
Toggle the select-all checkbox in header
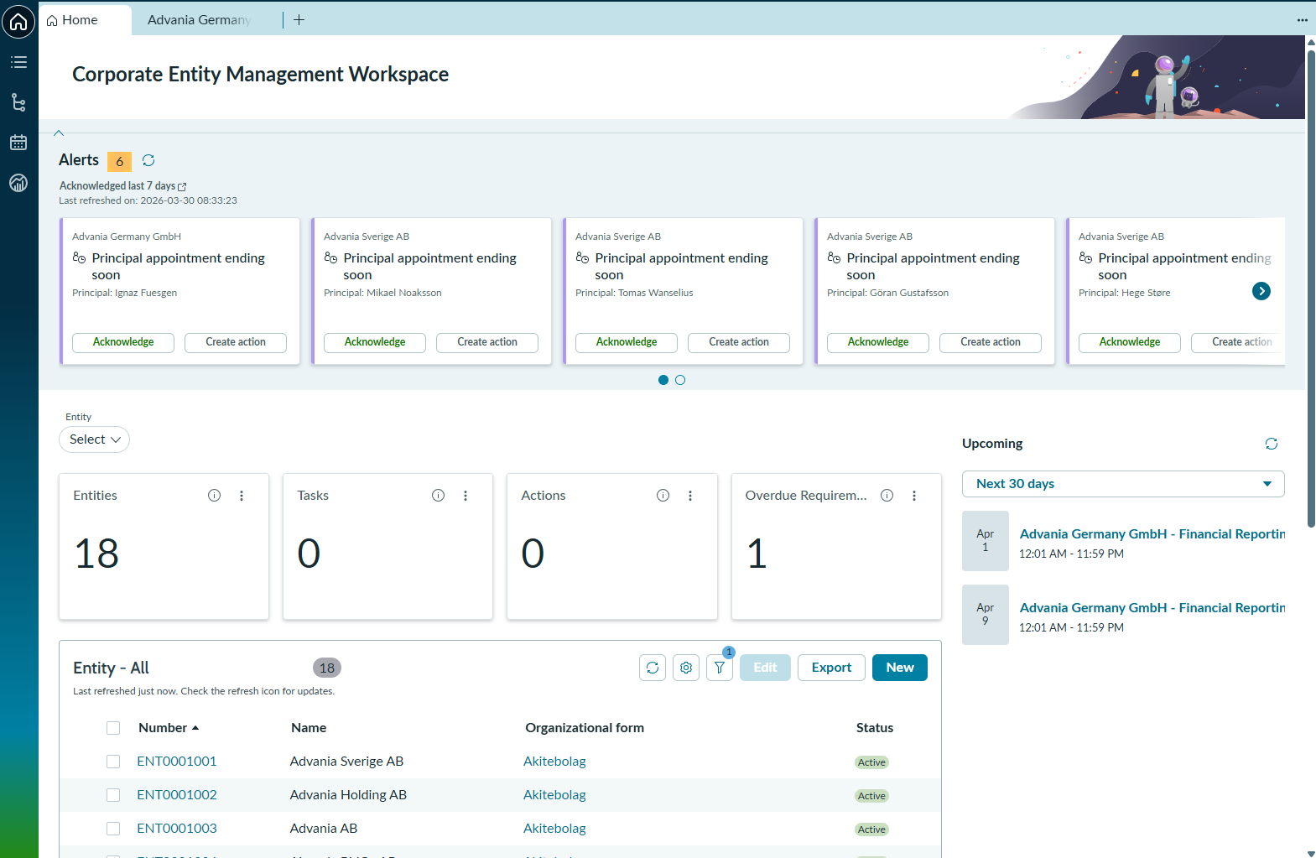point(113,728)
